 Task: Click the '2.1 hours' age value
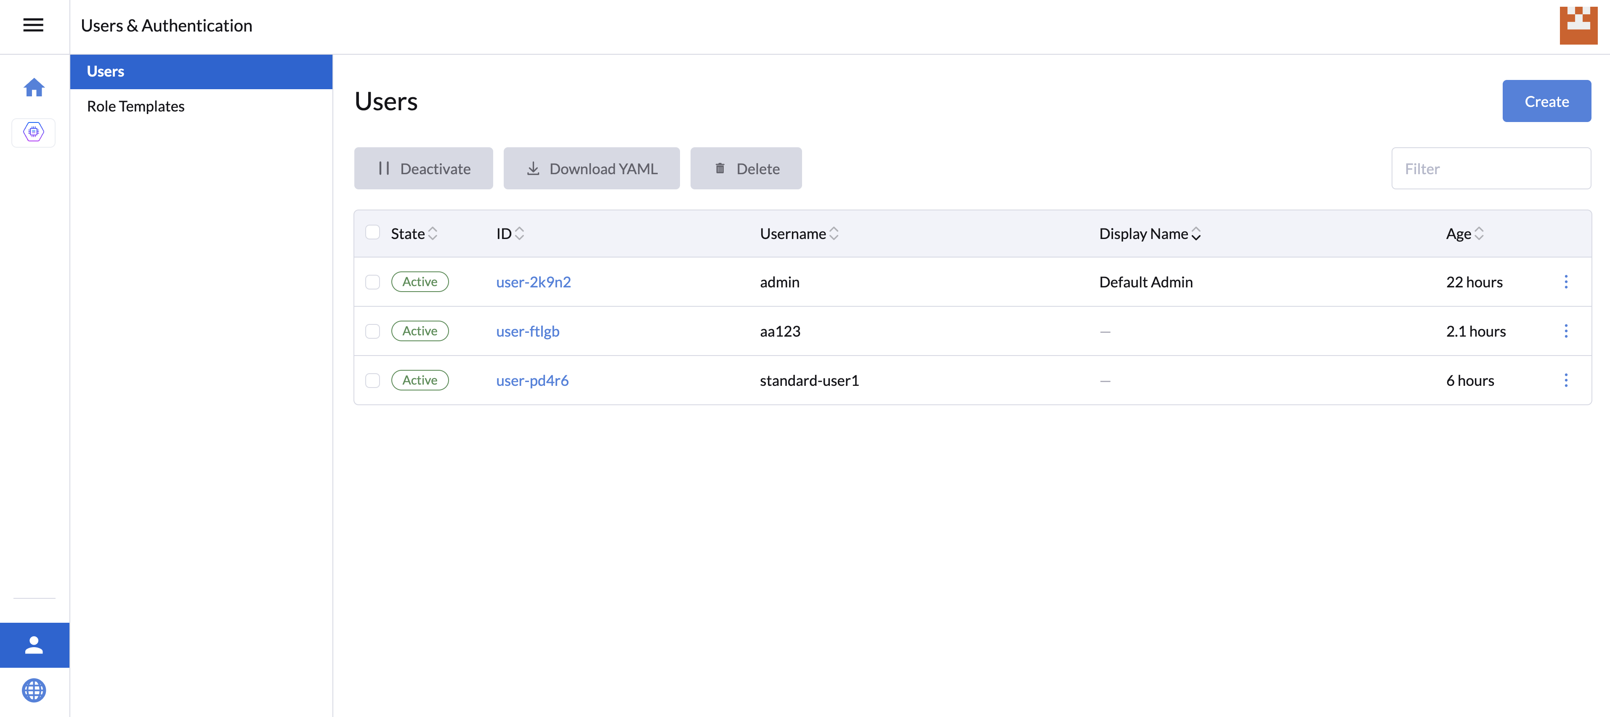tap(1476, 331)
